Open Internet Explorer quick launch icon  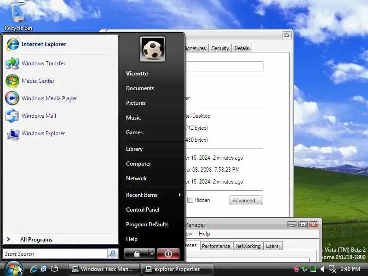[34, 269]
